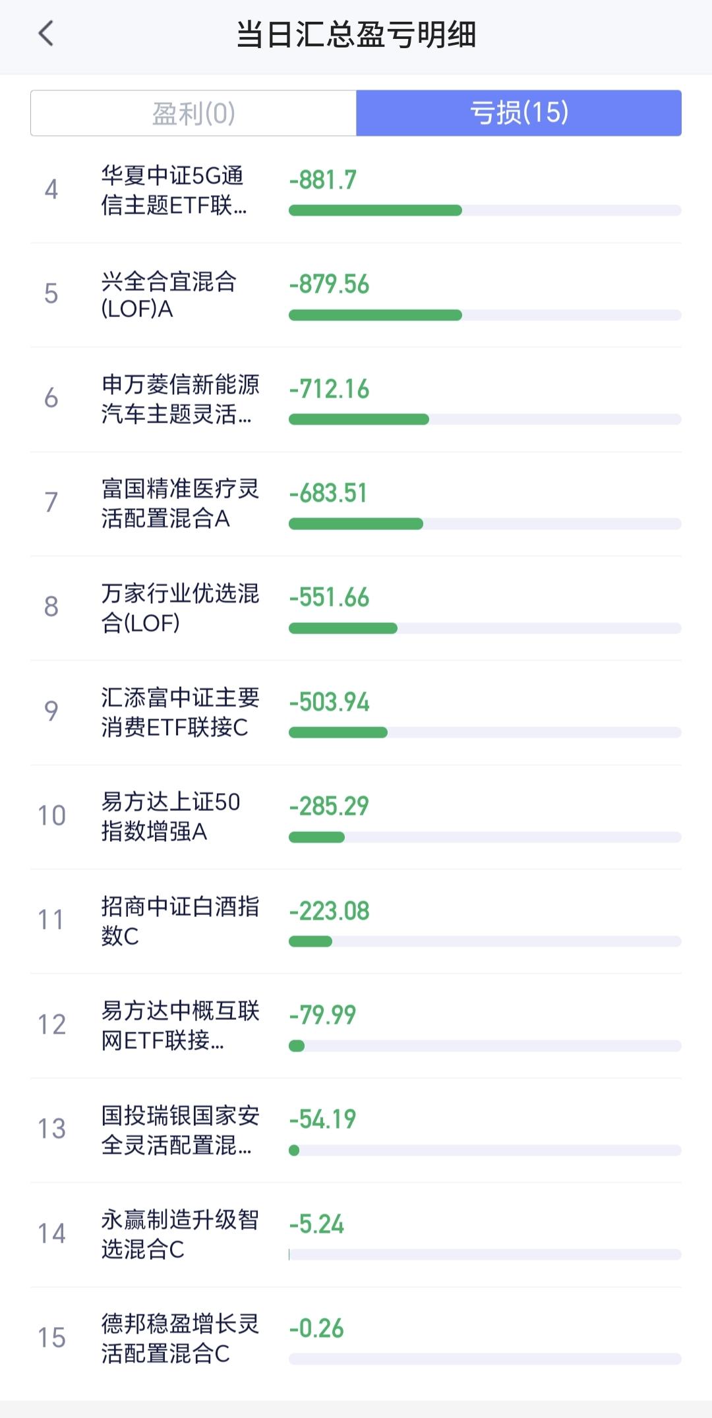712x1418 pixels.
Task: Open 兴全合宜混合(LOF)A fund details
Action: point(169,295)
